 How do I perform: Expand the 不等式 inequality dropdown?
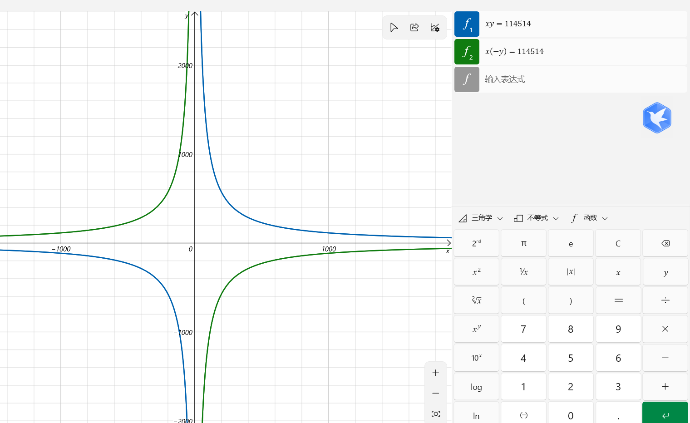coord(536,218)
